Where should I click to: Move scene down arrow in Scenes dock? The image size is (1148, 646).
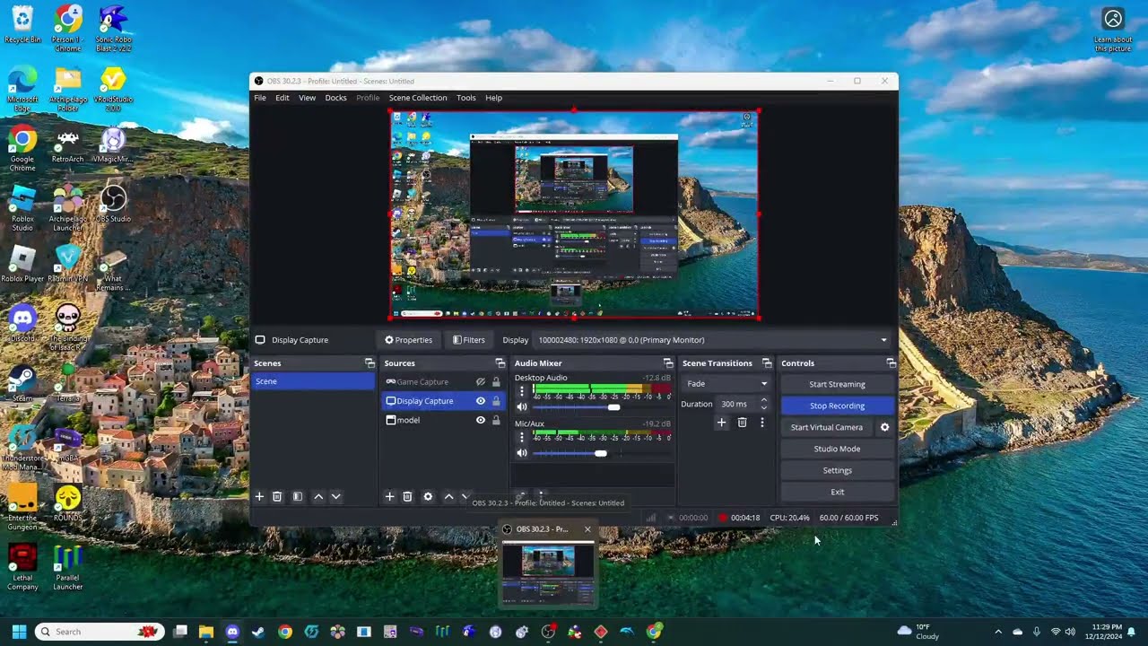336,496
